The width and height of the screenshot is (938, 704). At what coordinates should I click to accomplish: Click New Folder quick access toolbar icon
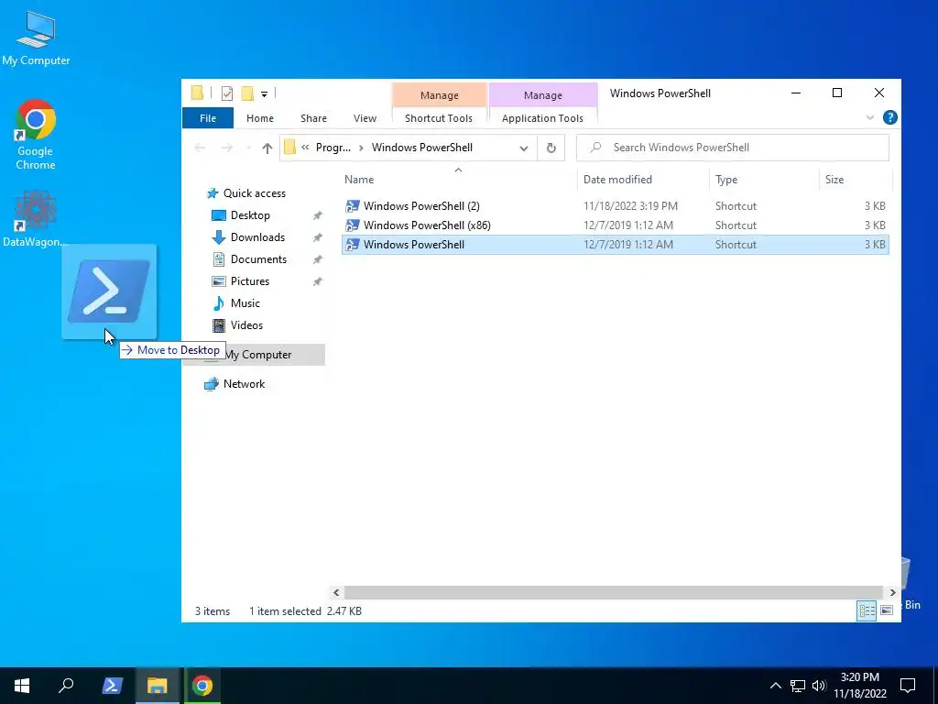(247, 93)
